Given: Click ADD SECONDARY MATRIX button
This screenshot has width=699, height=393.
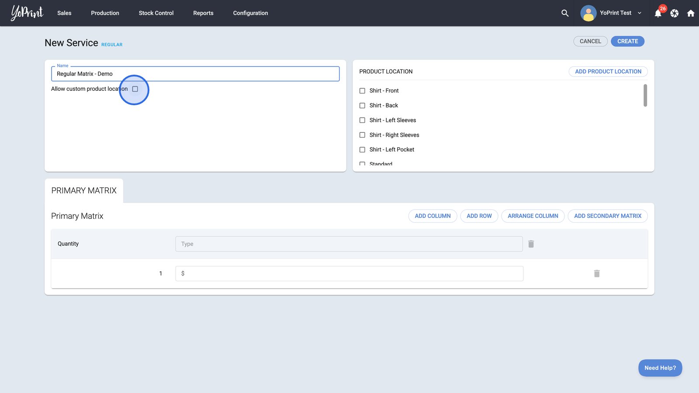Looking at the screenshot, I should 607,216.
